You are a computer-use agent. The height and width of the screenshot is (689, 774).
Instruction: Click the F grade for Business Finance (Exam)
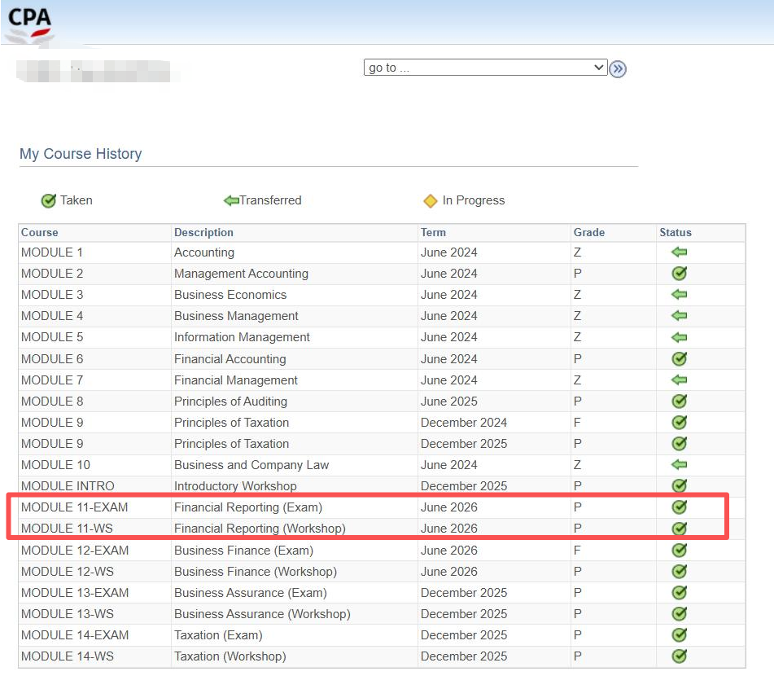614,551
